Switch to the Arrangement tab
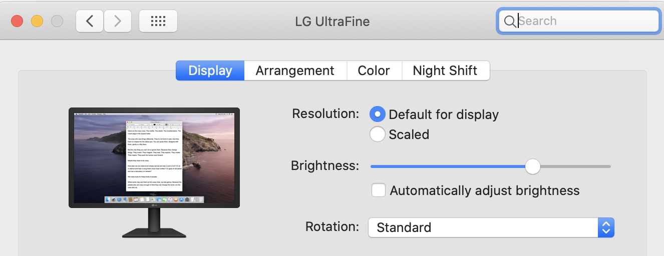The image size is (664, 256). [x=295, y=70]
